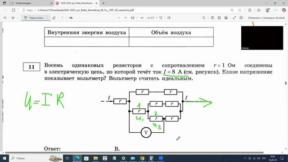Click the question number 11 box
The width and height of the screenshot is (288, 162).
31,67
